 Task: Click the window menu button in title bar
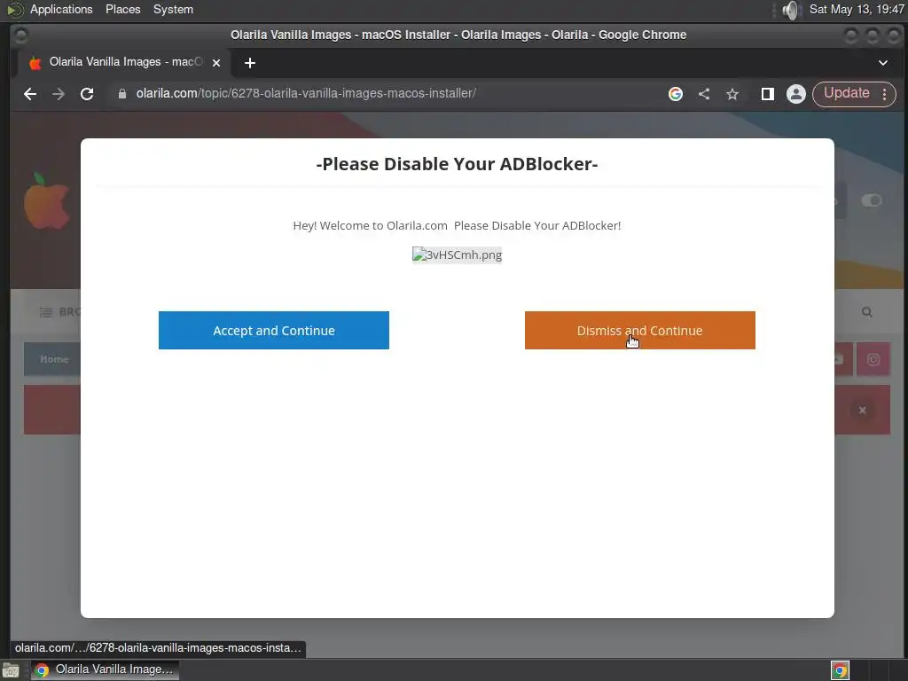coord(21,35)
